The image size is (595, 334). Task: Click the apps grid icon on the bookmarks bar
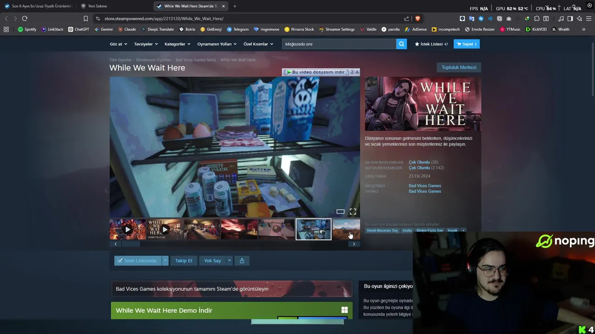tap(6, 29)
